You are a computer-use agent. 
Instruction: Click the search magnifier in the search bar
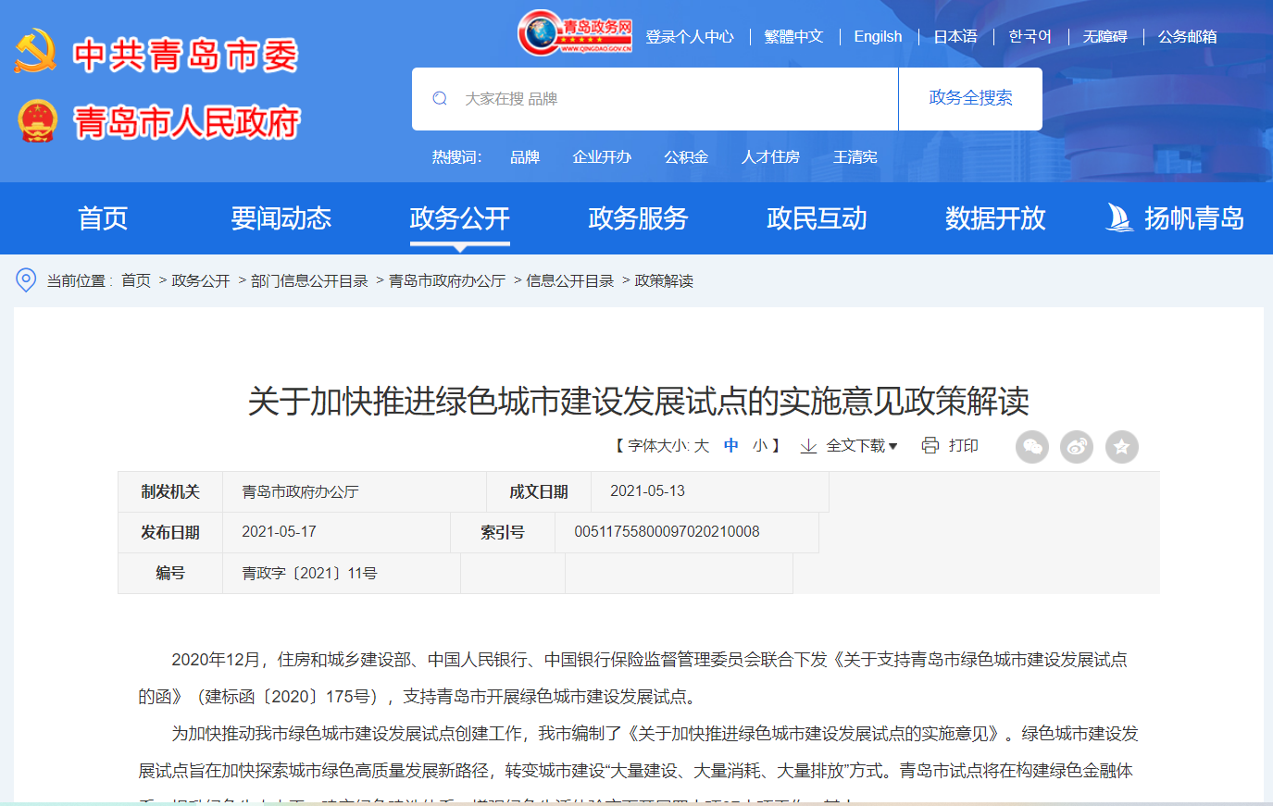[439, 98]
